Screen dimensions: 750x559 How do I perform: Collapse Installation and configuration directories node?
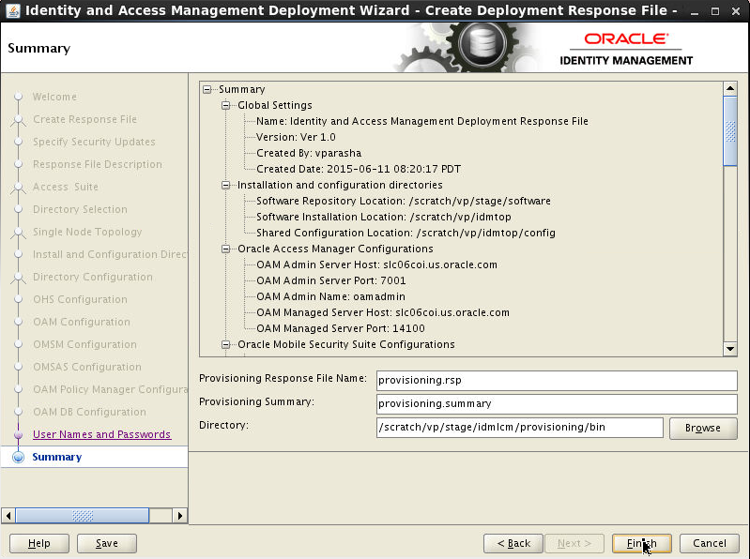(226, 185)
